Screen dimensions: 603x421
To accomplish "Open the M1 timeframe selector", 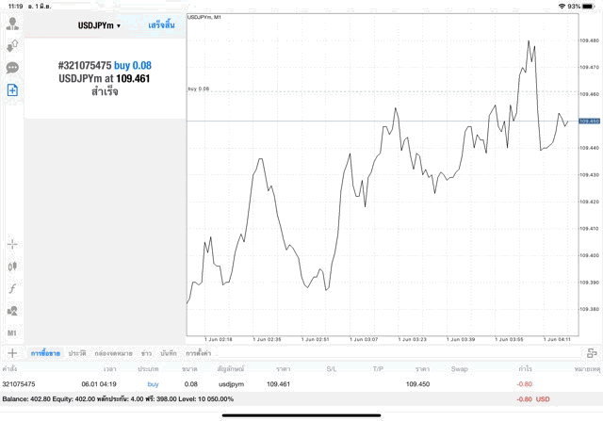I will (13, 333).
